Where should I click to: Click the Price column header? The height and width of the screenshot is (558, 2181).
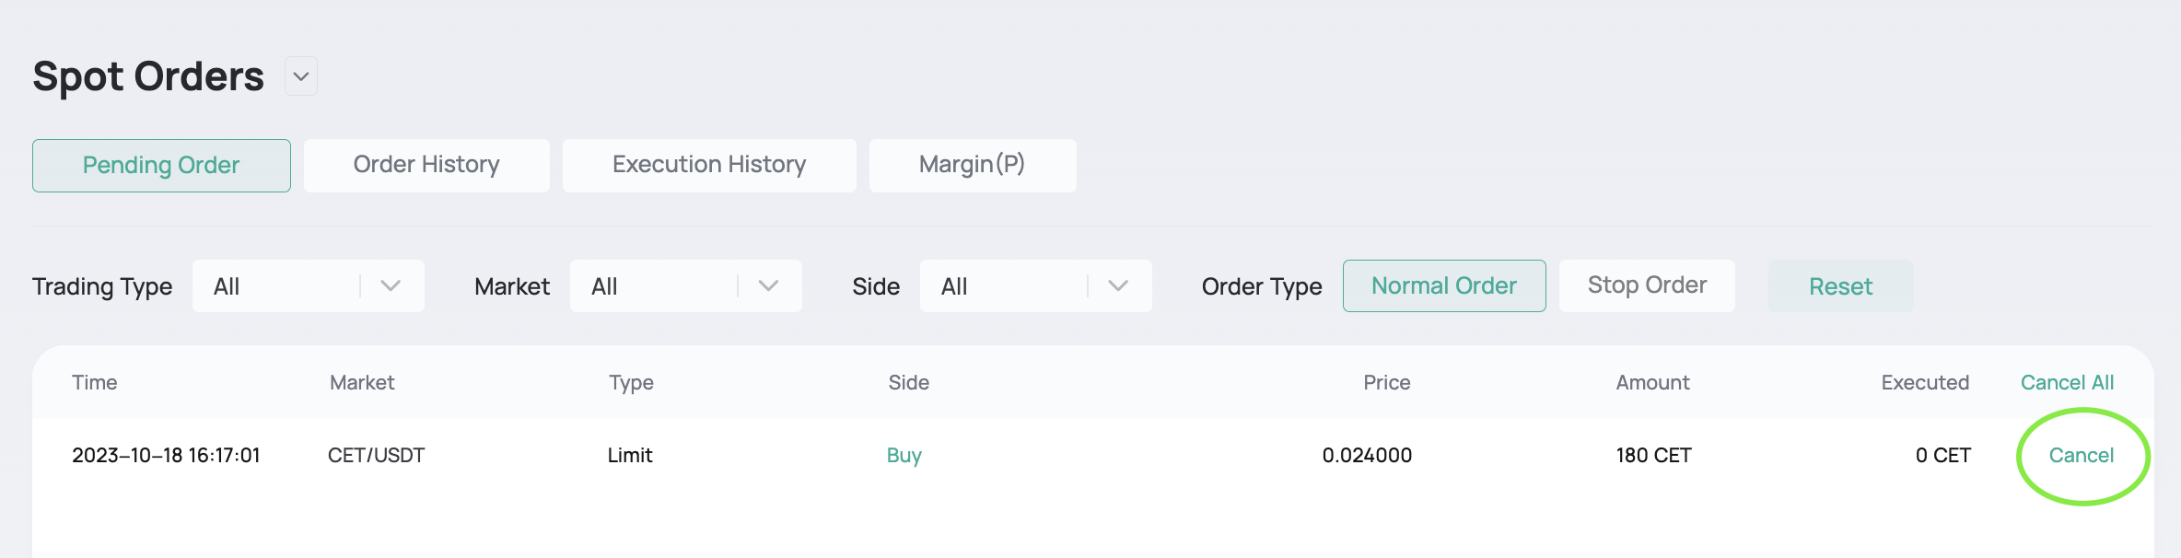point(1386,383)
